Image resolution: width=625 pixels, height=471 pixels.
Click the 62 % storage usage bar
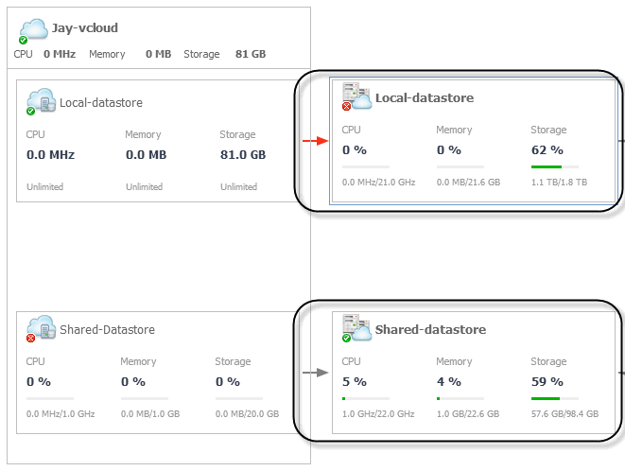coord(554,166)
